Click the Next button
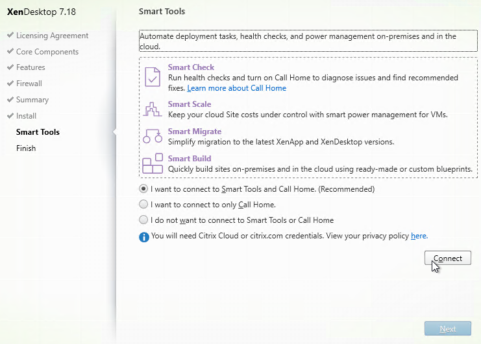Image resolution: width=481 pixels, height=344 pixels. [x=447, y=329]
